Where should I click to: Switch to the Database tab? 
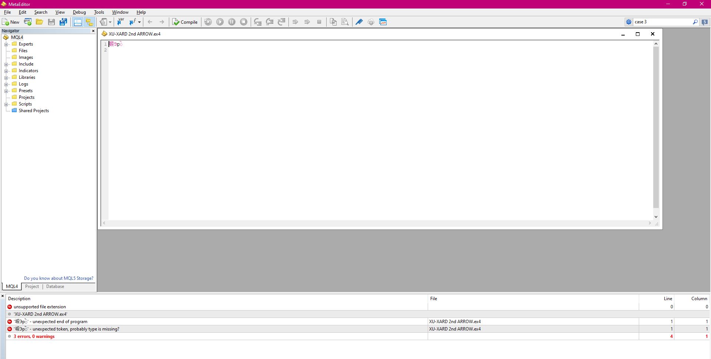[x=55, y=286]
